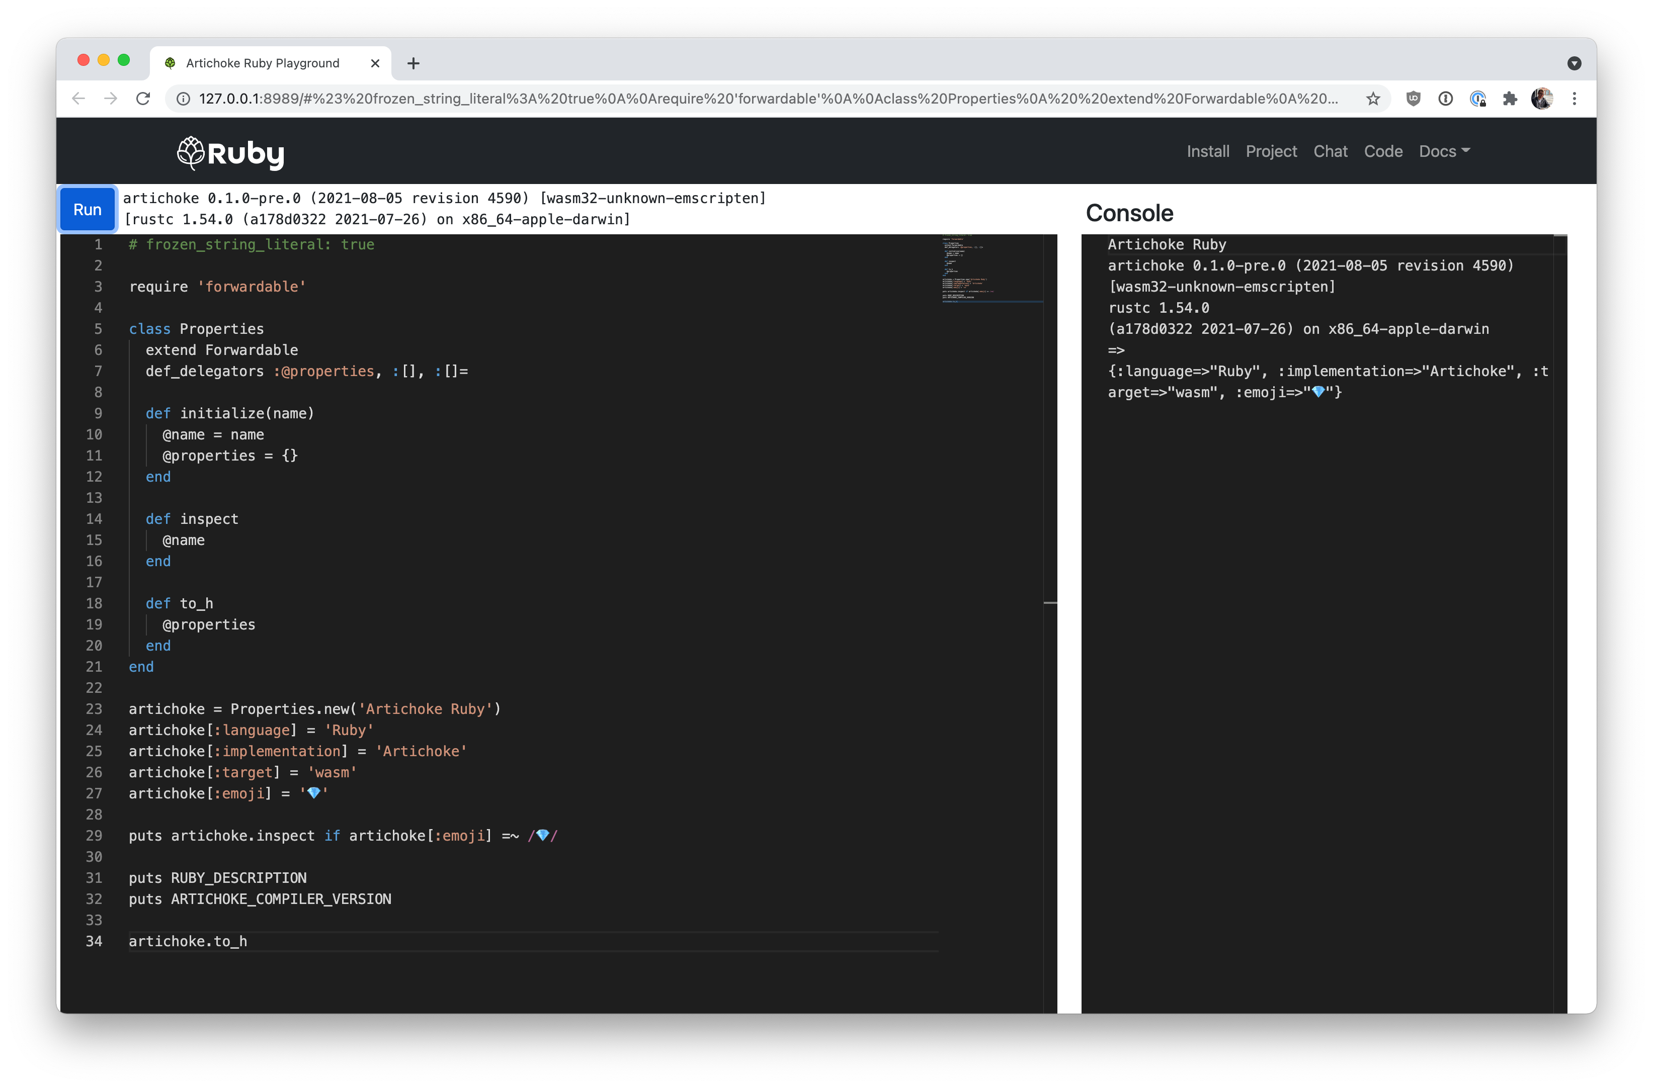Open the Extensions puzzle piece menu

(1510, 99)
